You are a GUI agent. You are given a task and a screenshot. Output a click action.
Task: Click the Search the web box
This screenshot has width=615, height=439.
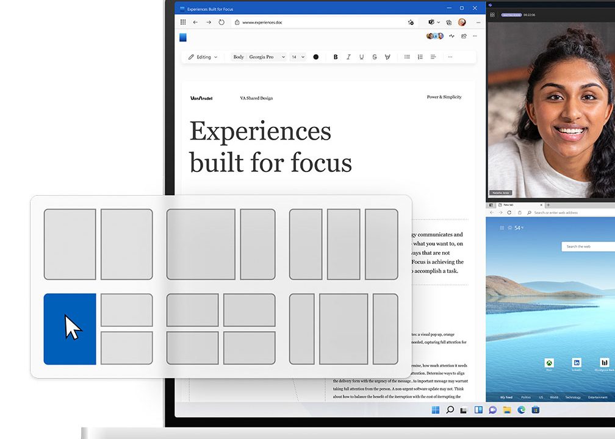[588, 246]
